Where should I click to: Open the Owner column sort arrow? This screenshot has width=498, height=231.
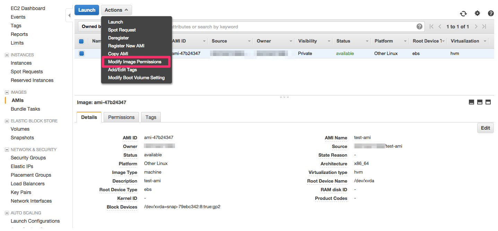coord(291,41)
